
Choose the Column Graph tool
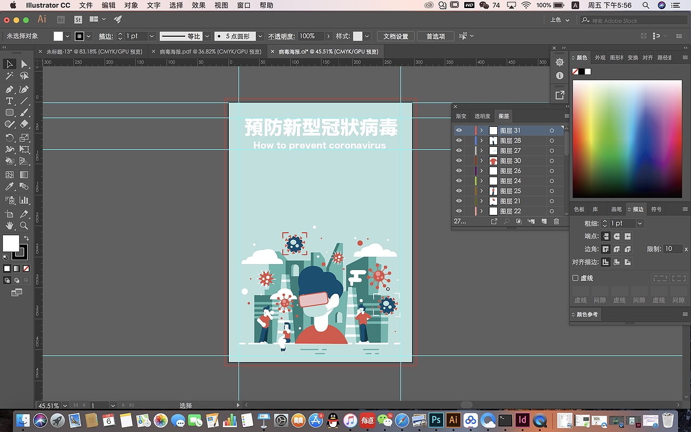[x=24, y=200]
